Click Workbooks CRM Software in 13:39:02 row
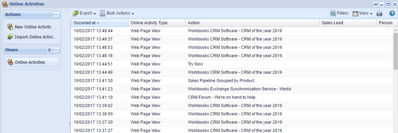The height and width of the screenshot is (133, 398). point(235,106)
